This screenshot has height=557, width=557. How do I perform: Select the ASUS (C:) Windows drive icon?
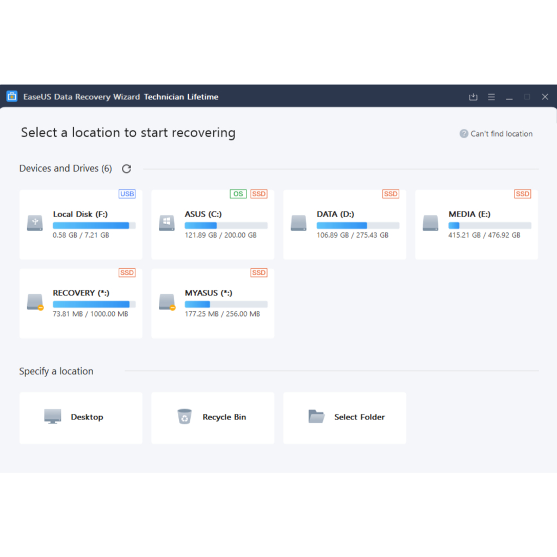[166, 222]
